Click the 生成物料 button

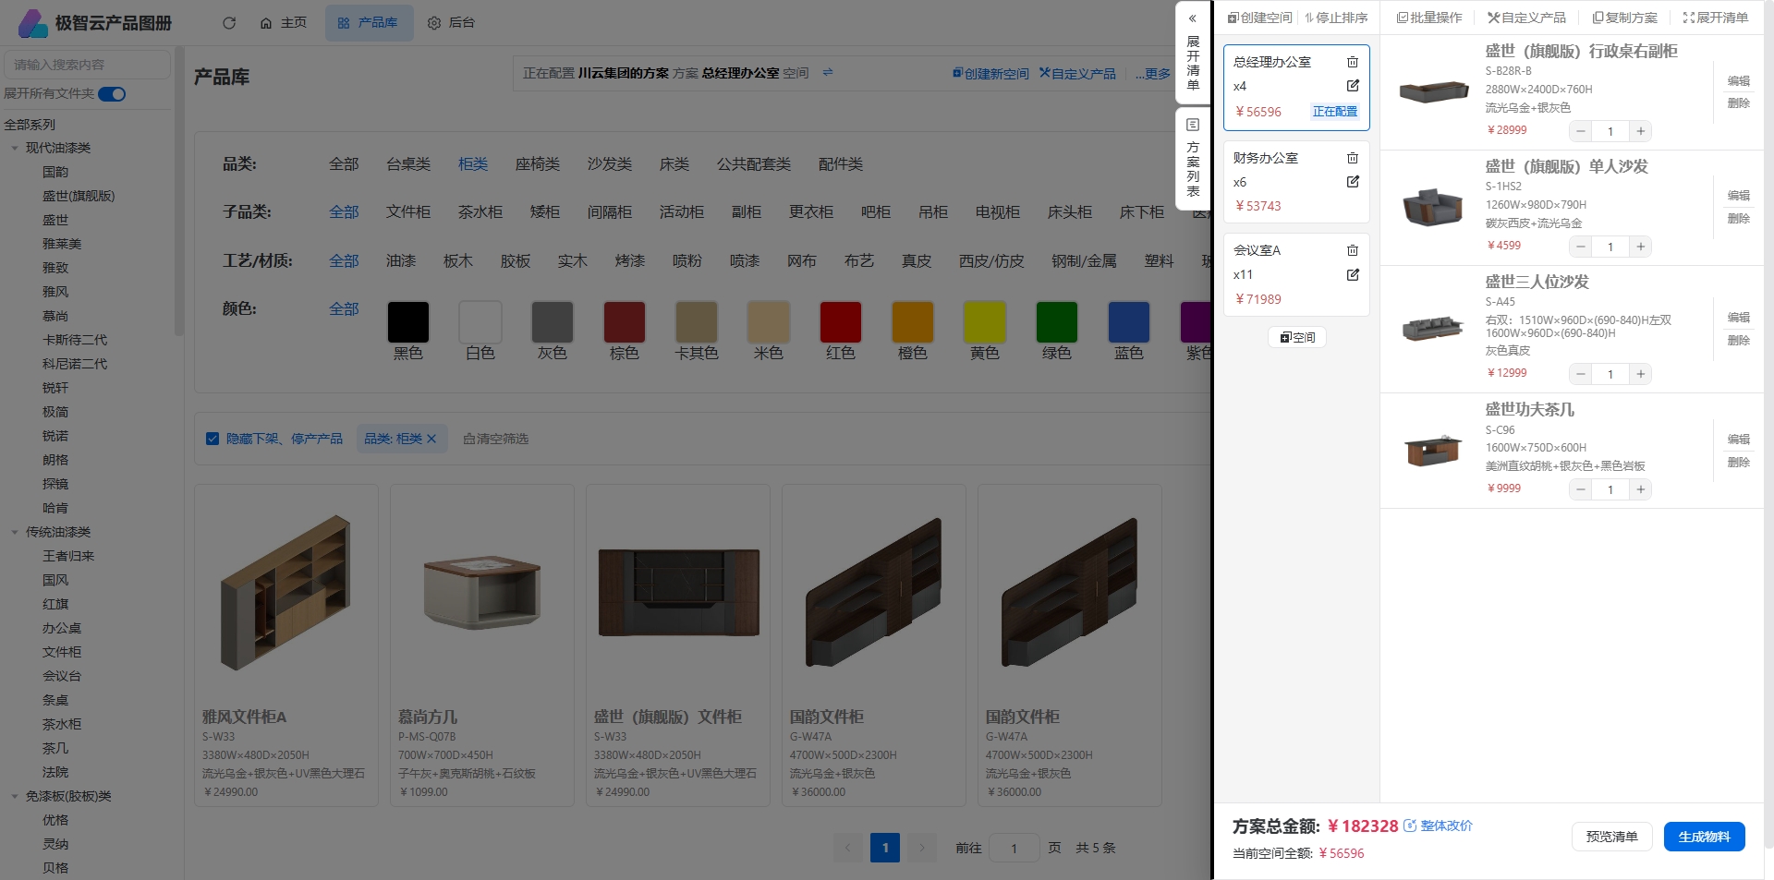(x=1704, y=837)
